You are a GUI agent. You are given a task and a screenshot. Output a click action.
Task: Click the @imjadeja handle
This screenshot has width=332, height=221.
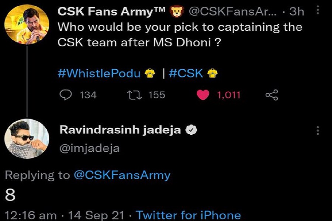click(x=90, y=148)
